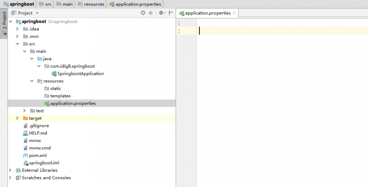The image size is (368, 187).
Task: Select springboot.iml file name
Action: click(44, 163)
